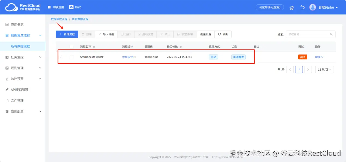The image size is (346, 162).
Task: Open the home icon in header
Action: [292, 8]
